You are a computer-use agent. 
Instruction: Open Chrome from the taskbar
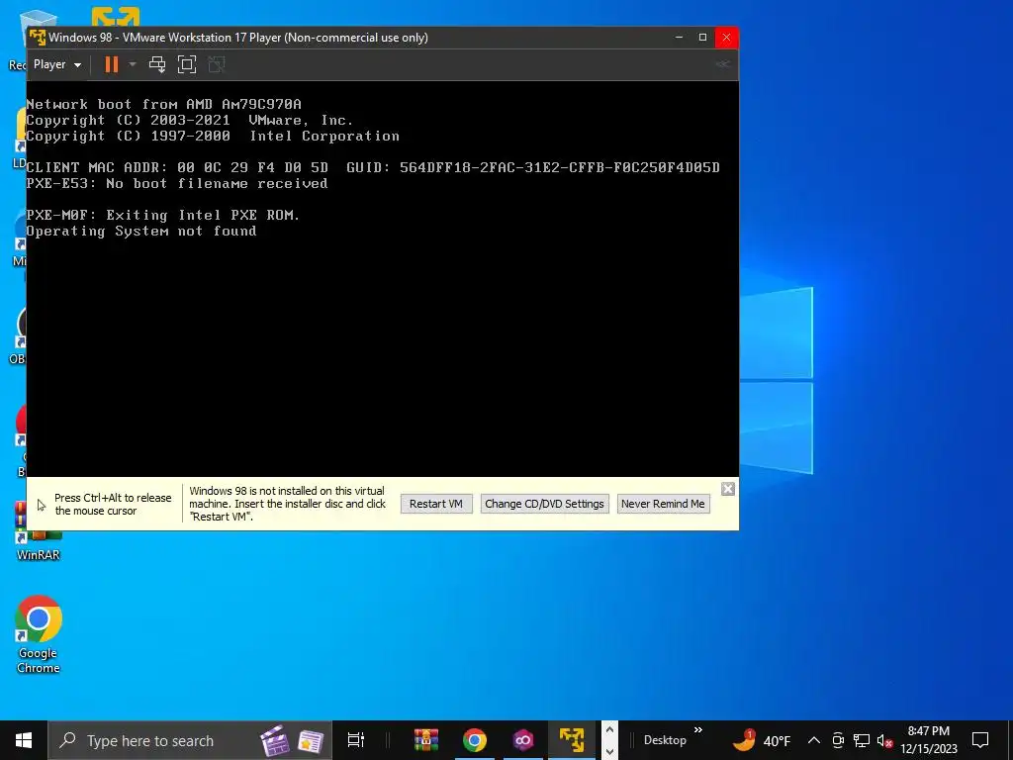click(475, 740)
